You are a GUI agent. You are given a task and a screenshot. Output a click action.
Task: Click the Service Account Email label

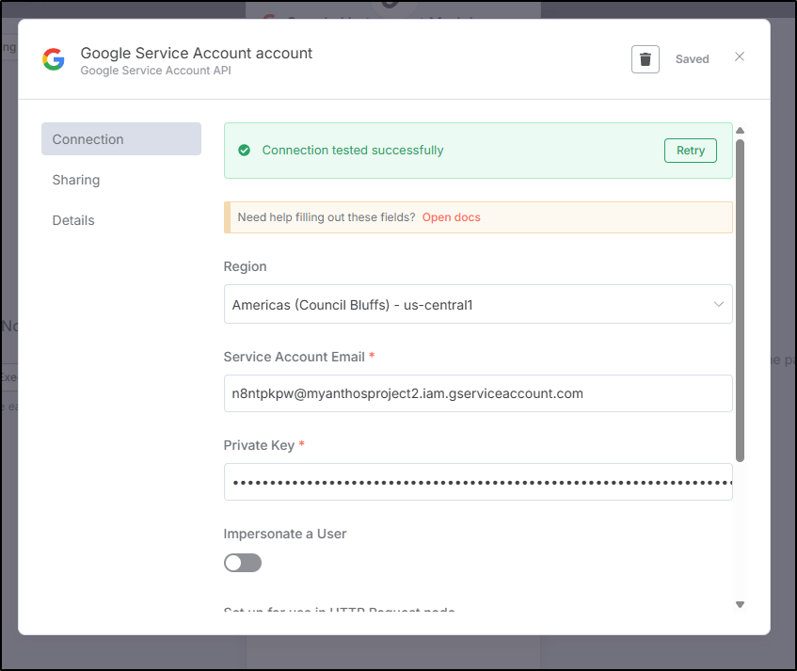click(294, 357)
